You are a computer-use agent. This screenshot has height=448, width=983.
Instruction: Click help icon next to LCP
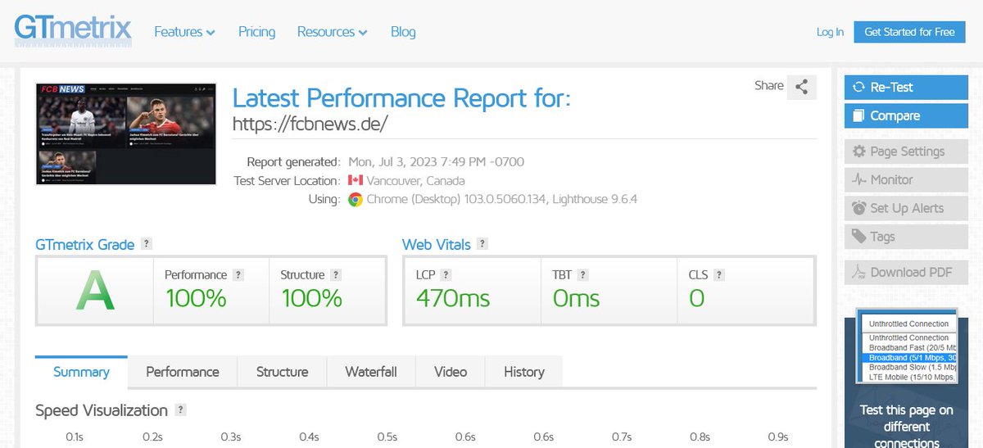446,275
